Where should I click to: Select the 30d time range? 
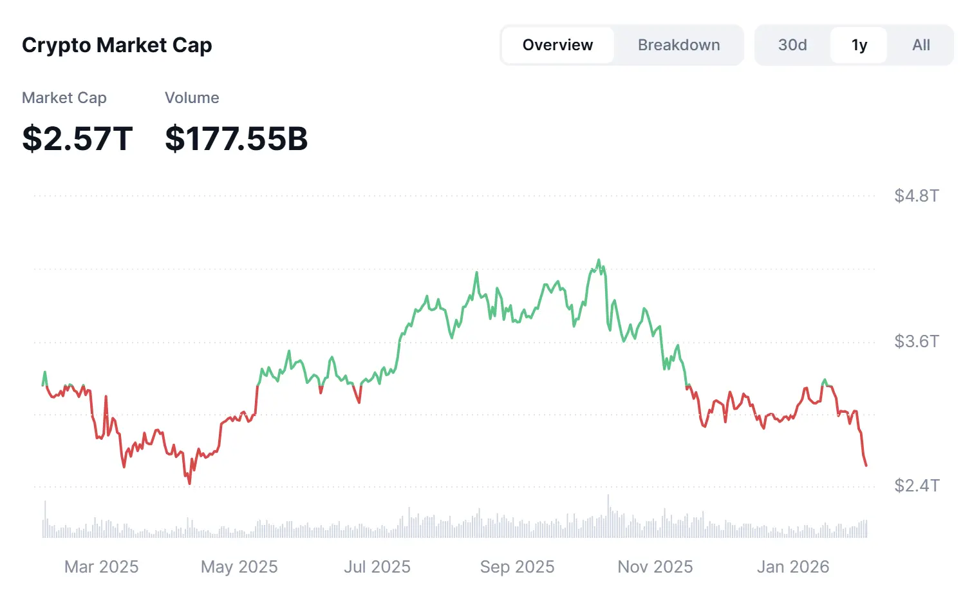click(x=792, y=45)
